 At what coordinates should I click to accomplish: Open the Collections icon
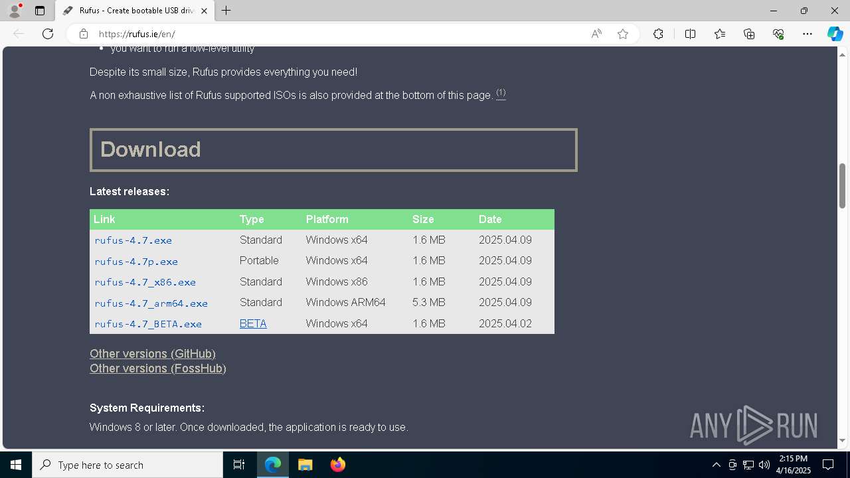coord(749,34)
